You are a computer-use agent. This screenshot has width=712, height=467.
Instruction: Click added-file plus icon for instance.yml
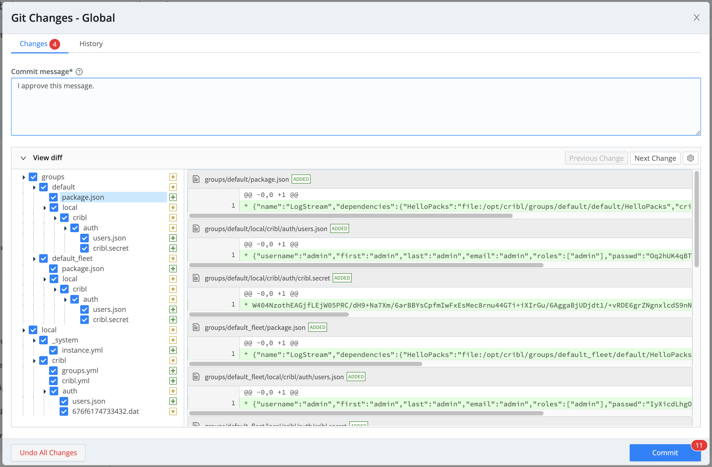point(173,350)
